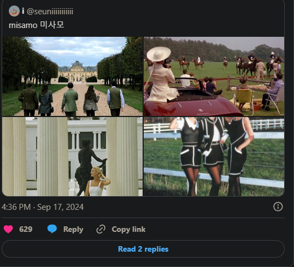Click the blue reply speech bubble icon
Viewport: 294px width, 267px height.
(52, 229)
